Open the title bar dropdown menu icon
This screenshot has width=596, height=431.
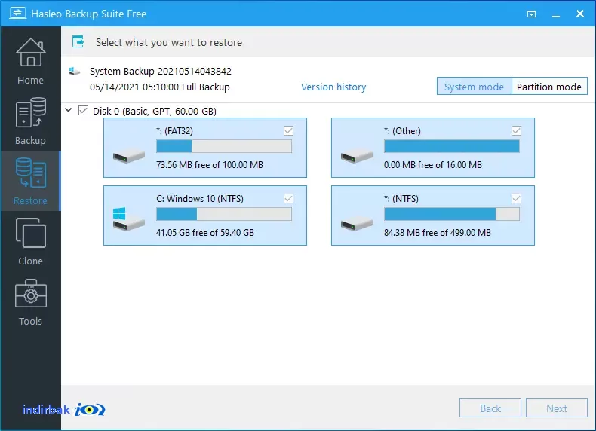pos(531,14)
